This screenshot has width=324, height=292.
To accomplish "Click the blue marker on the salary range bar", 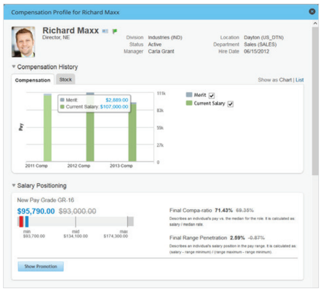I will coord(26,222).
